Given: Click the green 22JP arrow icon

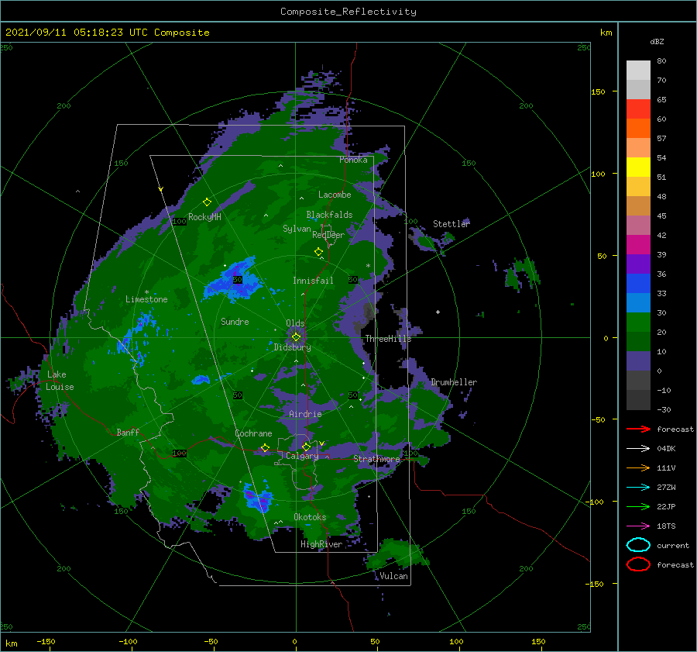Looking at the screenshot, I should (x=638, y=506).
